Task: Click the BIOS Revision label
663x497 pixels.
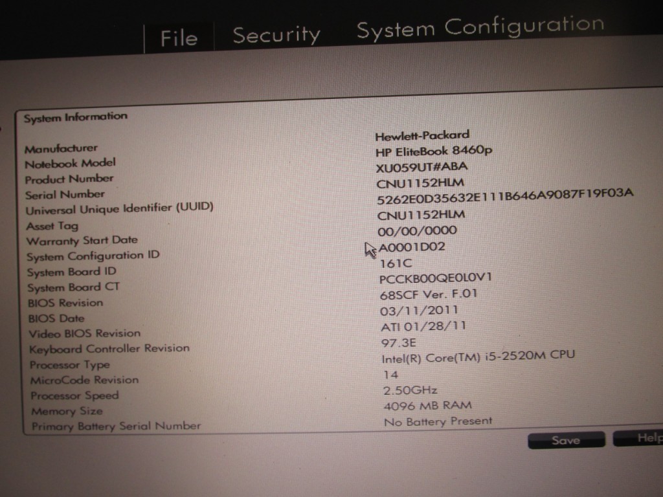Action: coord(65,303)
